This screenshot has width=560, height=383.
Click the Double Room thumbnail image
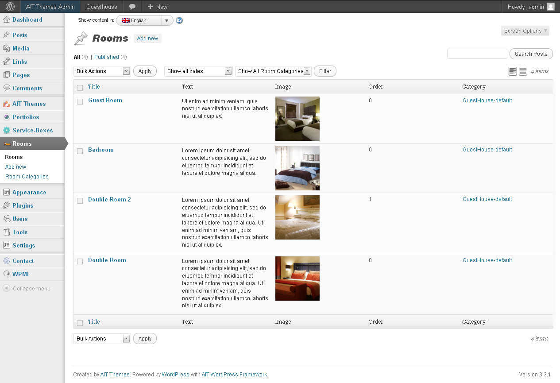point(297,279)
